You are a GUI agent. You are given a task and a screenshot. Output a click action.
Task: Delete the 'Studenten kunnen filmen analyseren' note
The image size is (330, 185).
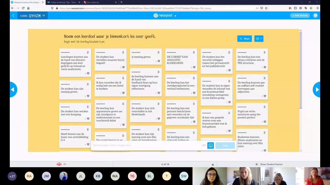click(x=265, y=133)
